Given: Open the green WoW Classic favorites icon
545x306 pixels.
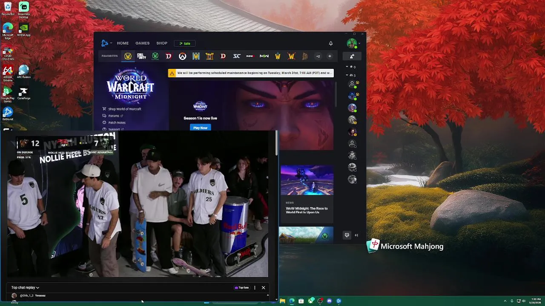Looking at the screenshot, I should pyautogui.click(x=155, y=56).
